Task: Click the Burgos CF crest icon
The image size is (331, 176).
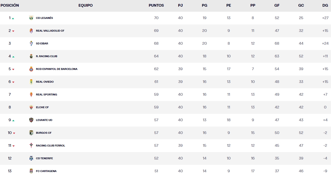Action: [31, 133]
